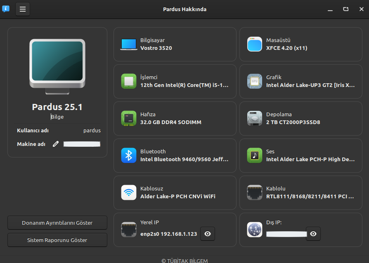
Task: Click Sistem Raporunu Göster button
Action: click(57, 240)
